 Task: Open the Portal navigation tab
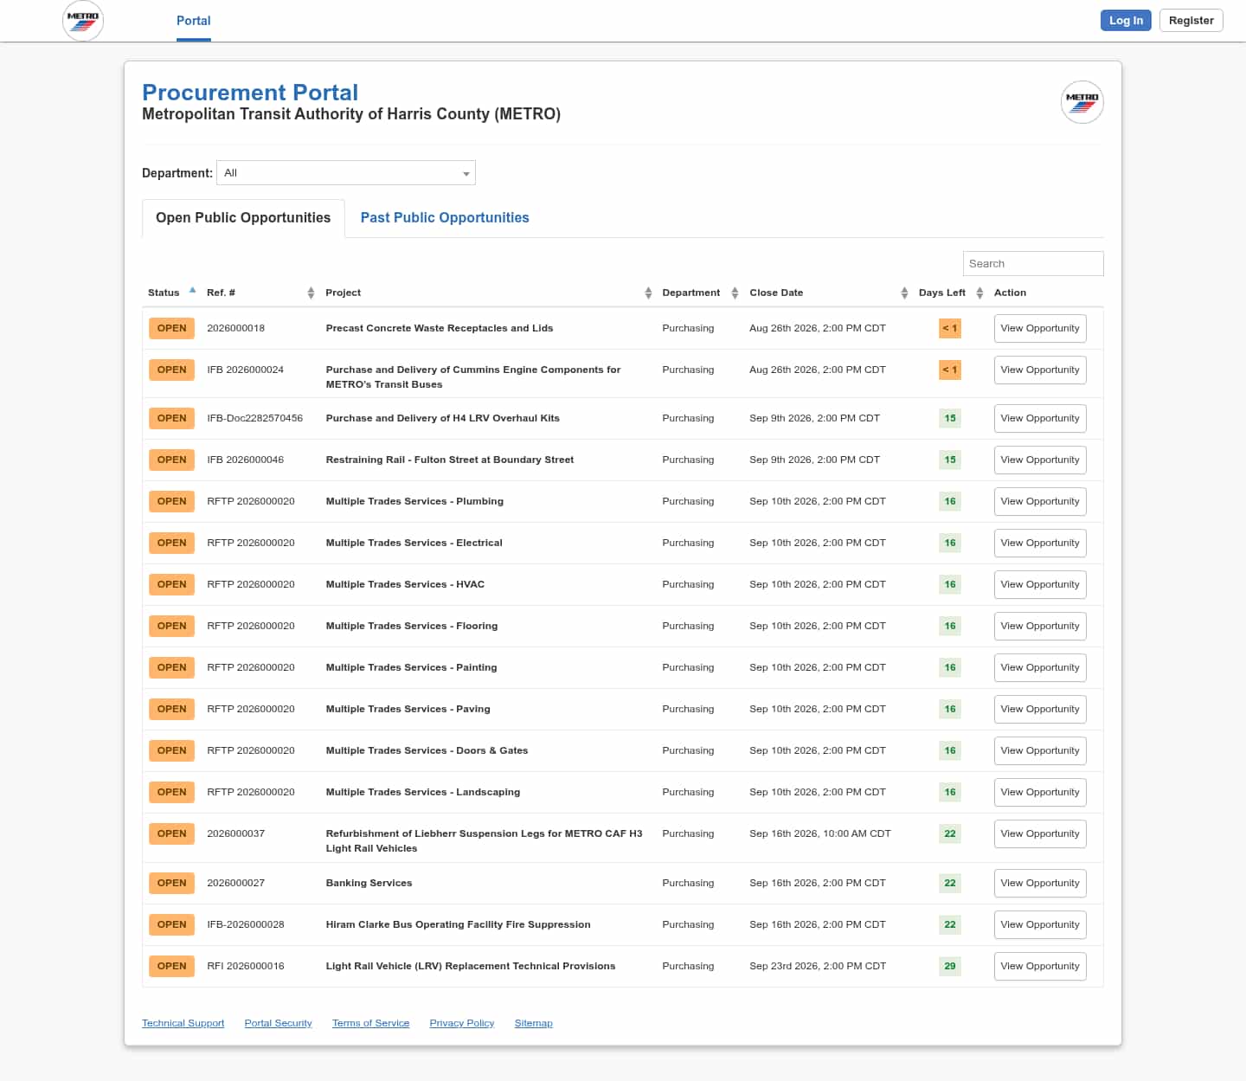pyautogui.click(x=194, y=21)
